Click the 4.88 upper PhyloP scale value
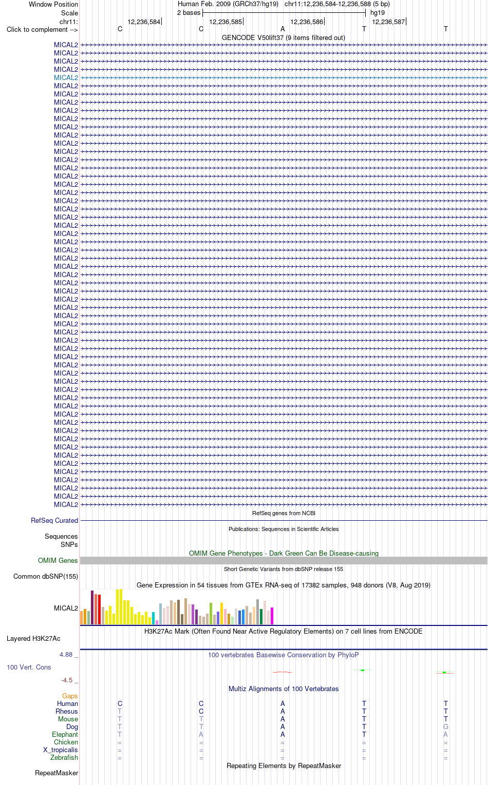488x785 pixels. [x=66, y=655]
